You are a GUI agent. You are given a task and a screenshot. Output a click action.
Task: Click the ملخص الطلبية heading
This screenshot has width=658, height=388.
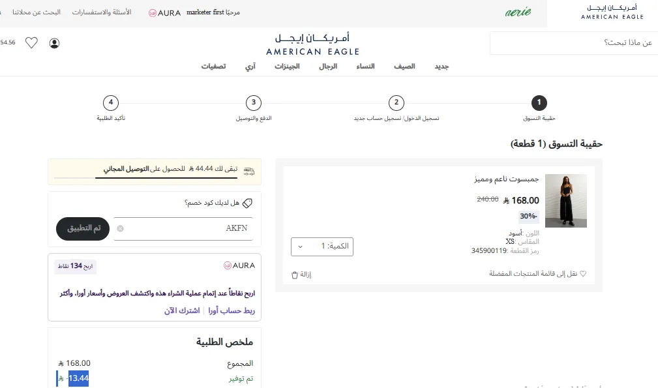(x=224, y=342)
